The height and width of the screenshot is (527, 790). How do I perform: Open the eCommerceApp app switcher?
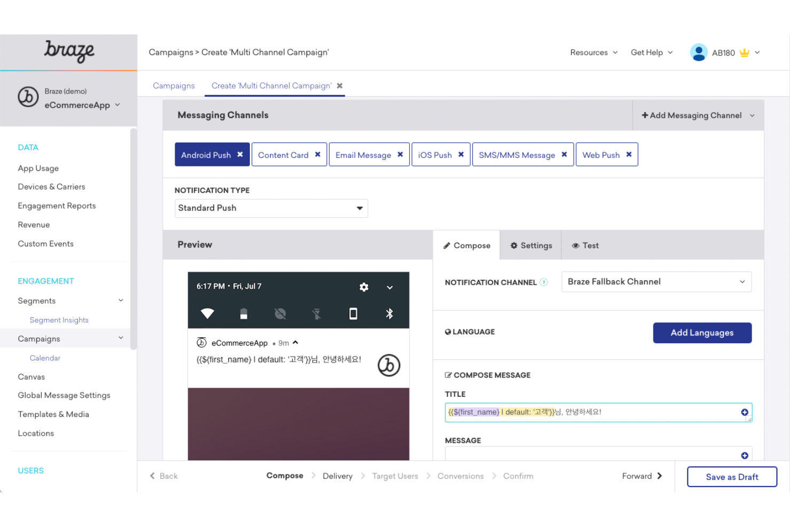tap(82, 105)
